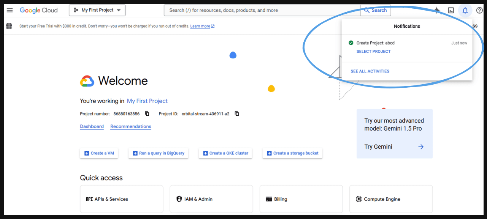Screen dimensions: 487x219
Task: Click Create a GKE cluster button
Action: tap(225, 153)
